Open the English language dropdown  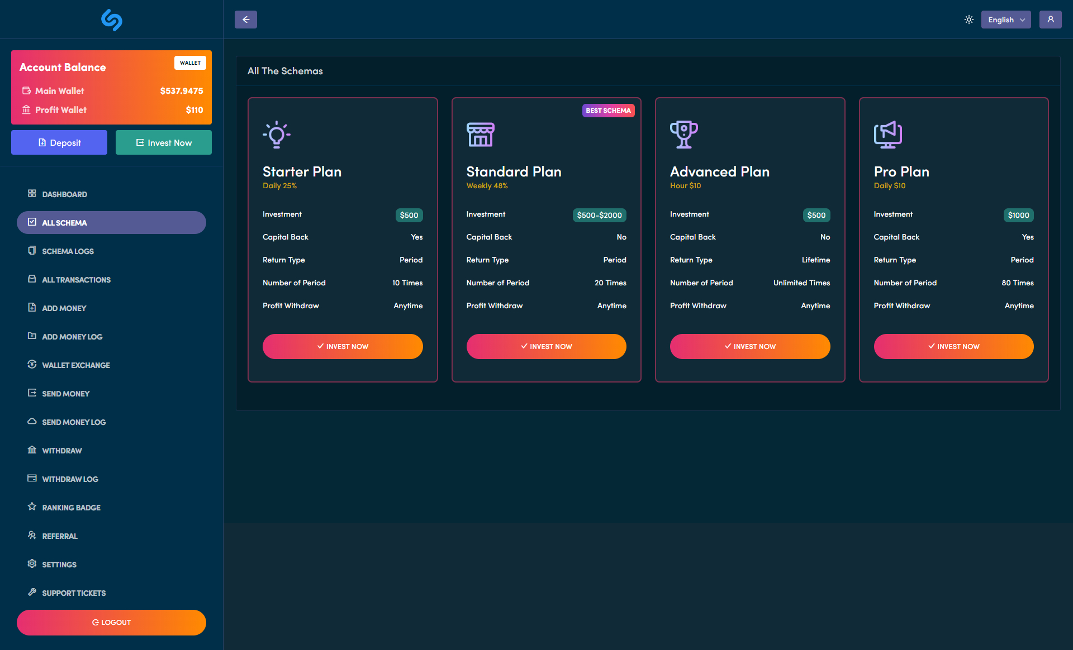click(1005, 19)
